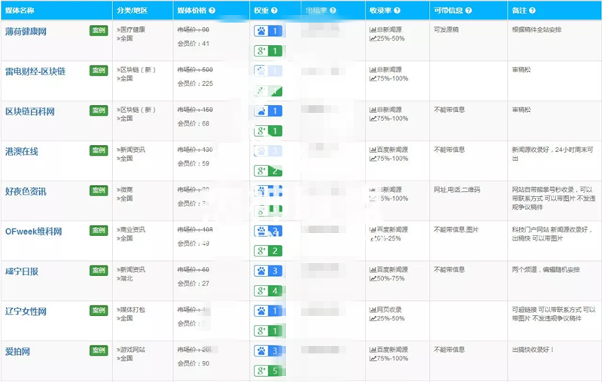Open the 咸宁日报 media link
This screenshot has width=602, height=382.
22,271
